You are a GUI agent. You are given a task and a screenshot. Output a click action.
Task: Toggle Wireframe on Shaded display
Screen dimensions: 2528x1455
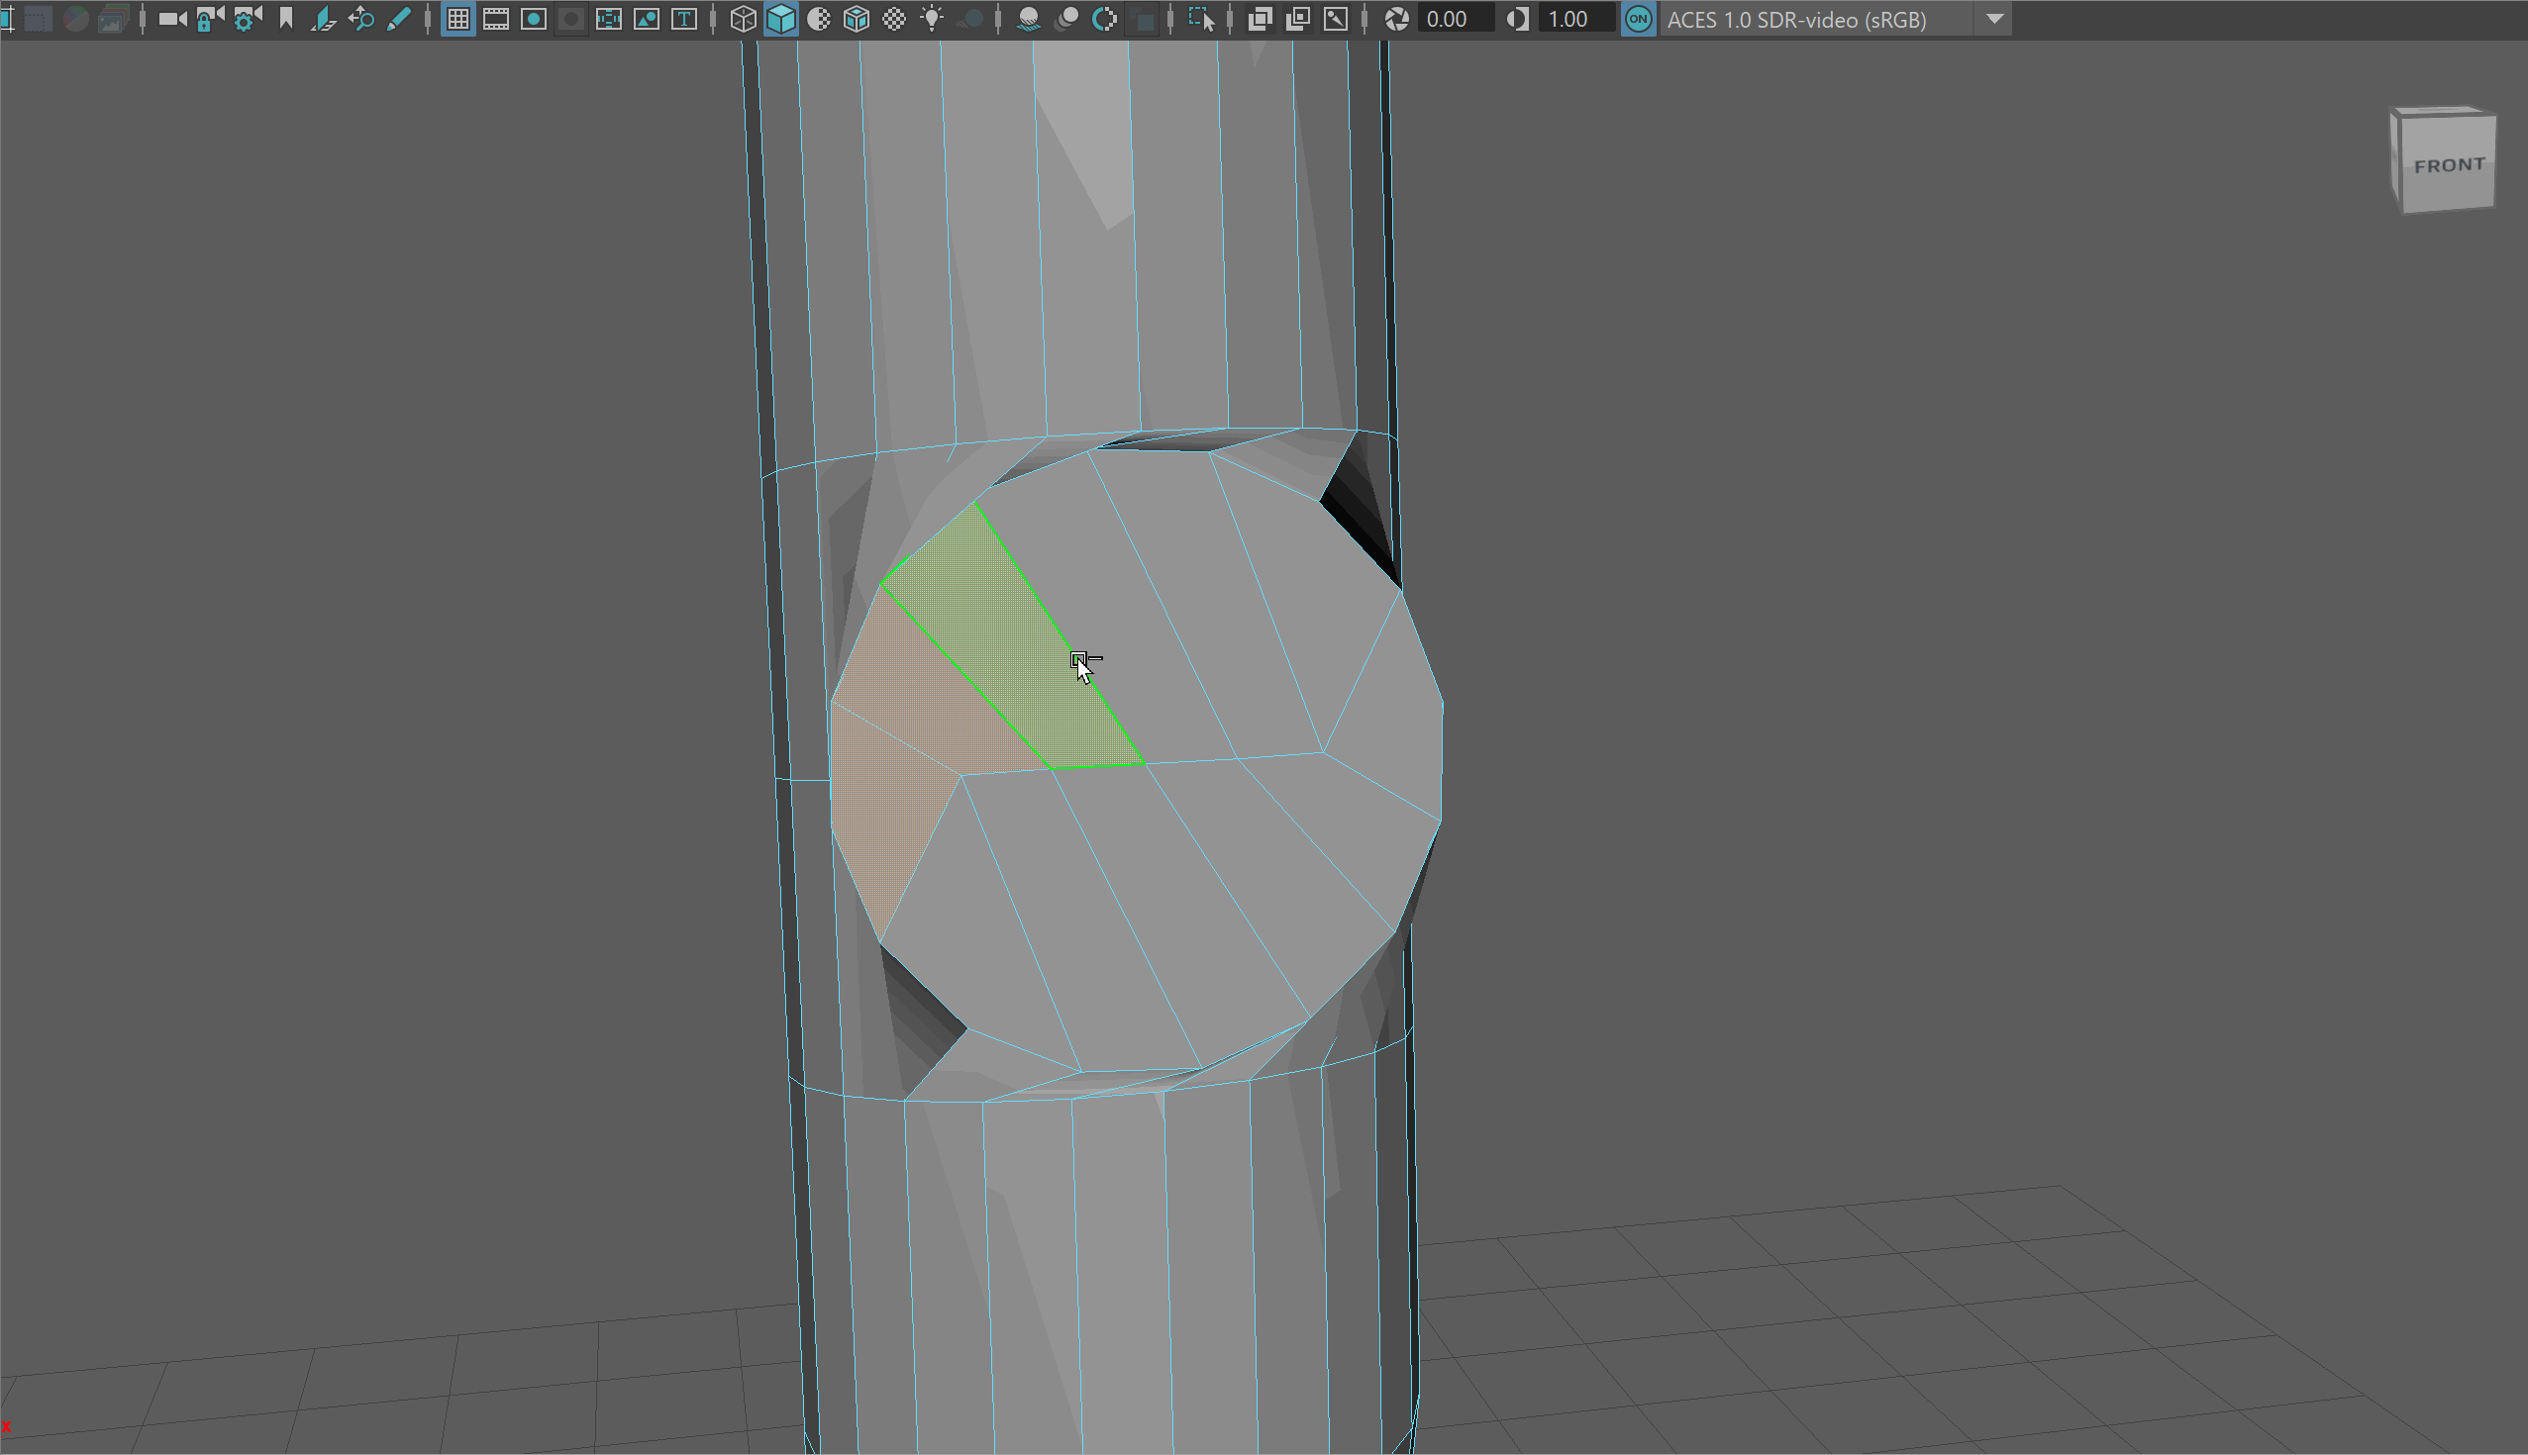click(x=857, y=19)
